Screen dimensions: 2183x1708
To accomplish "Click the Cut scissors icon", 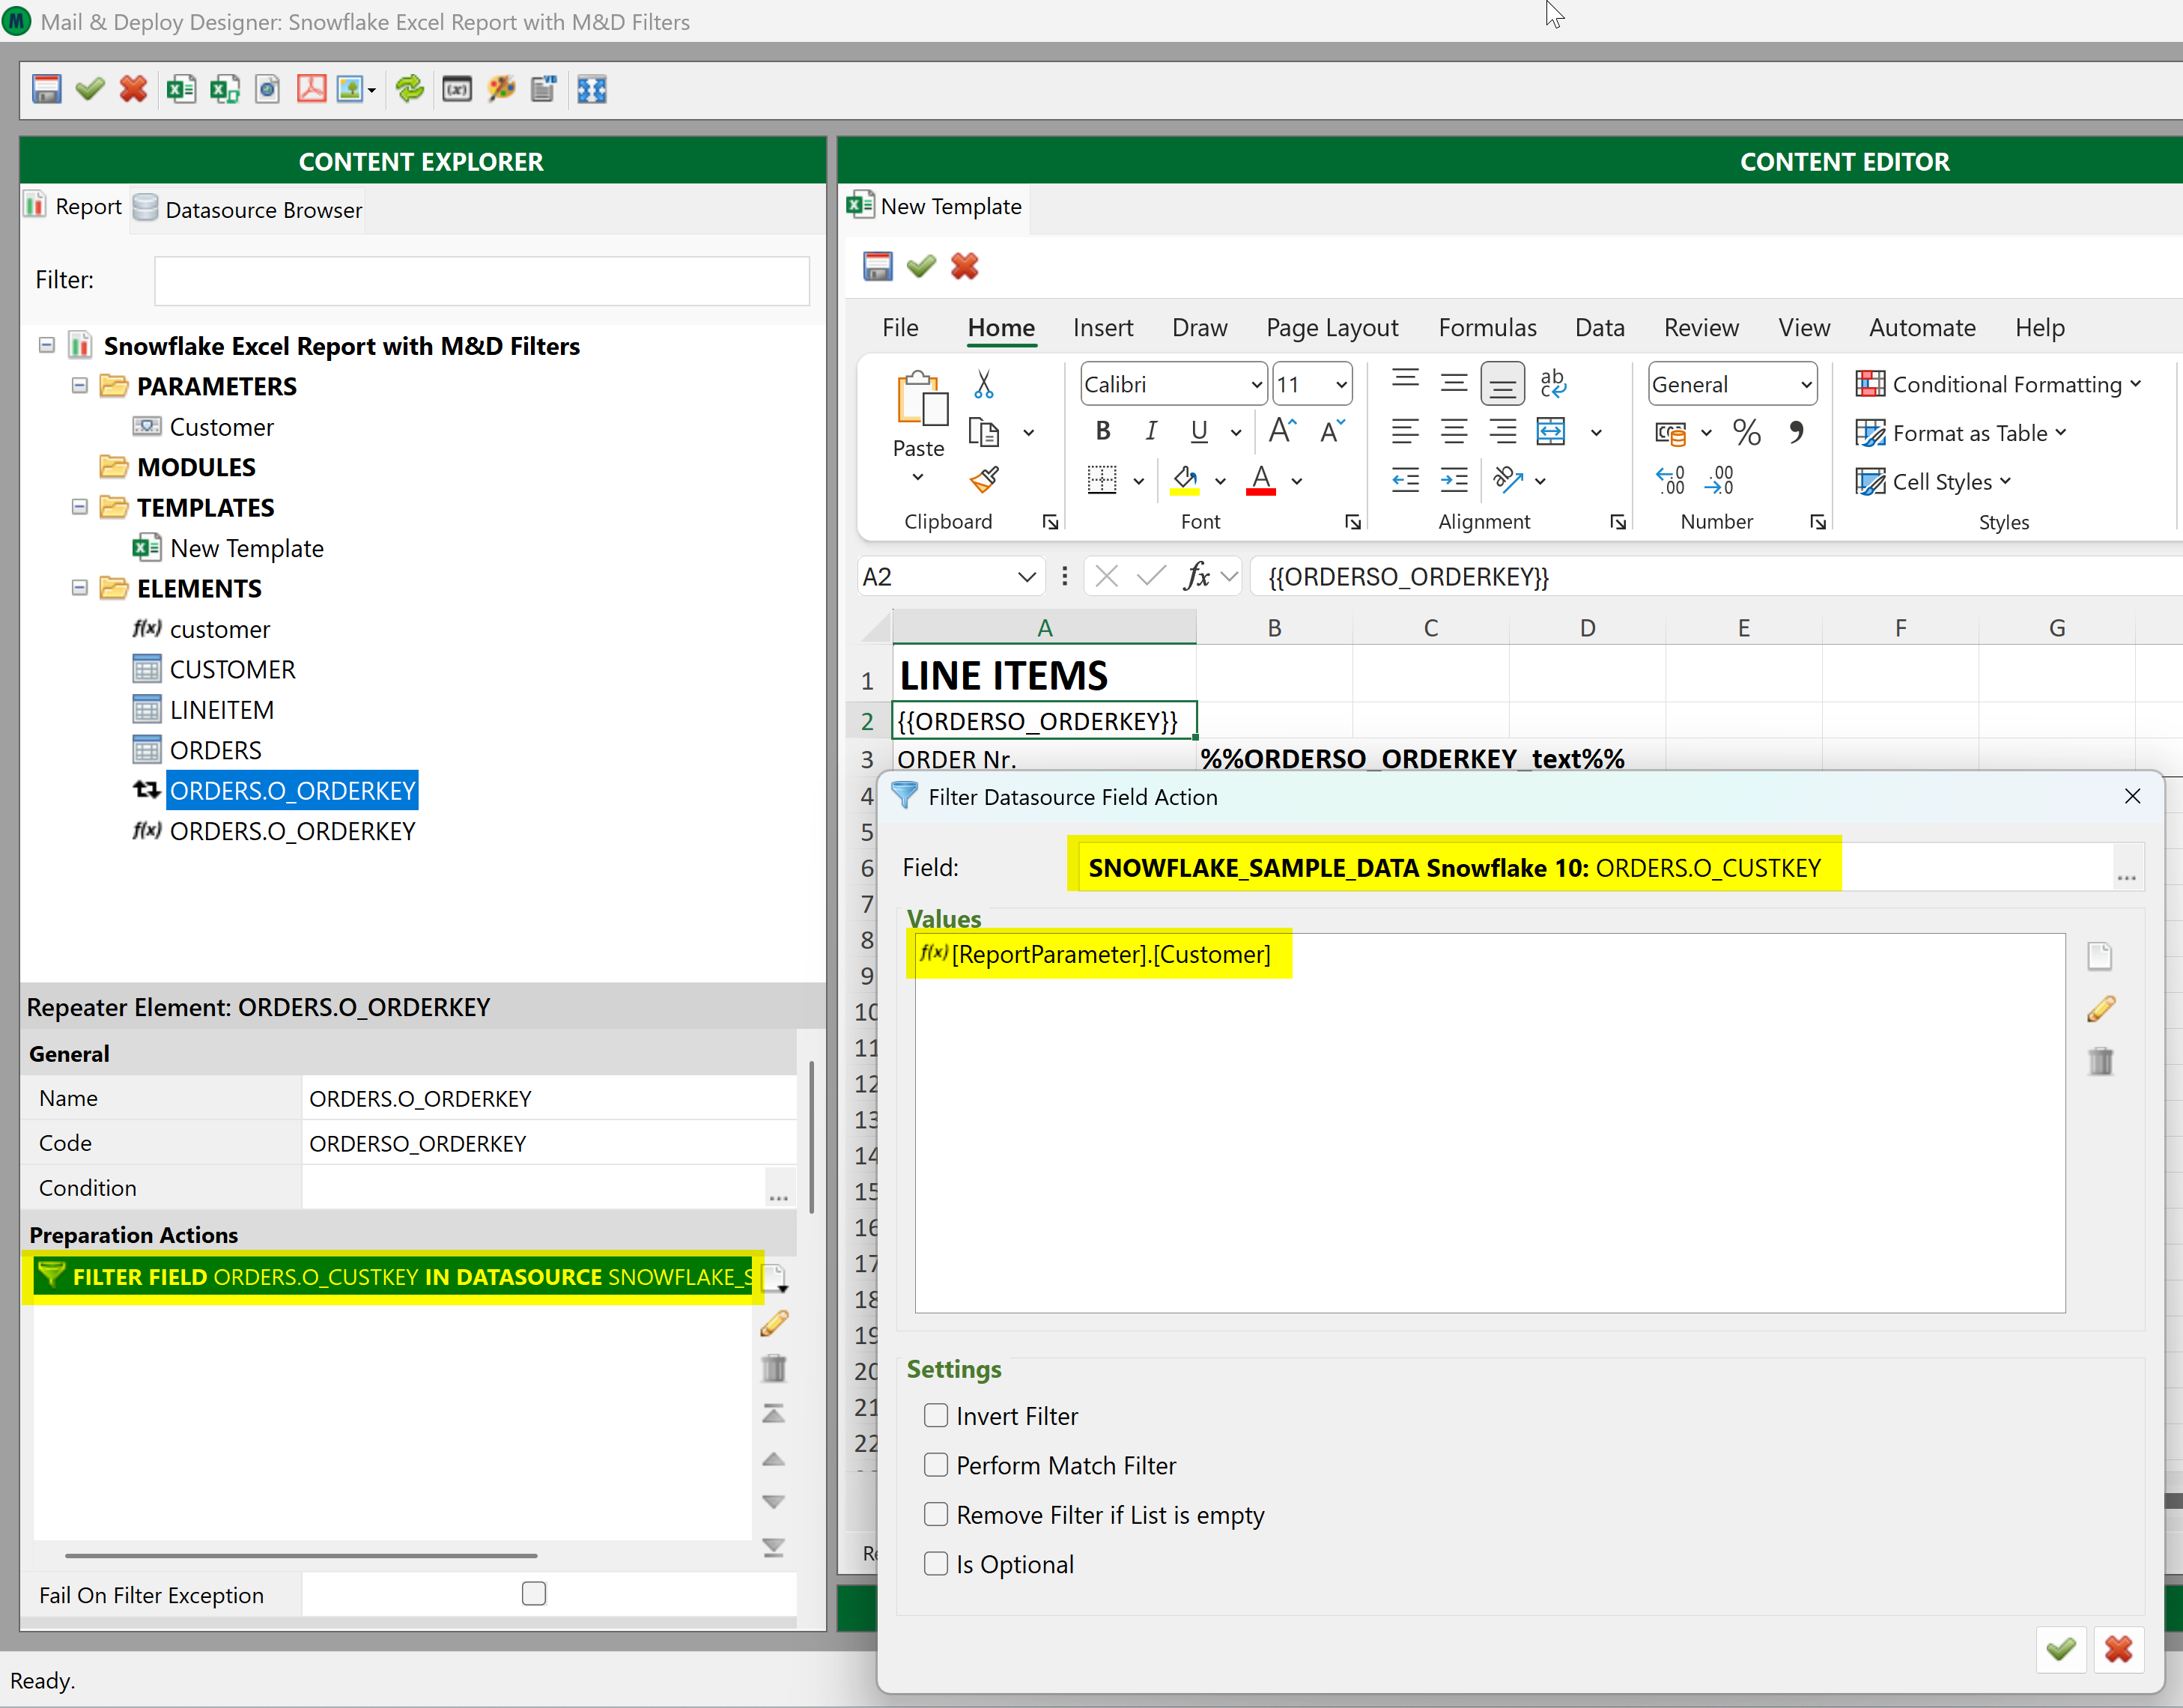I will [x=983, y=384].
